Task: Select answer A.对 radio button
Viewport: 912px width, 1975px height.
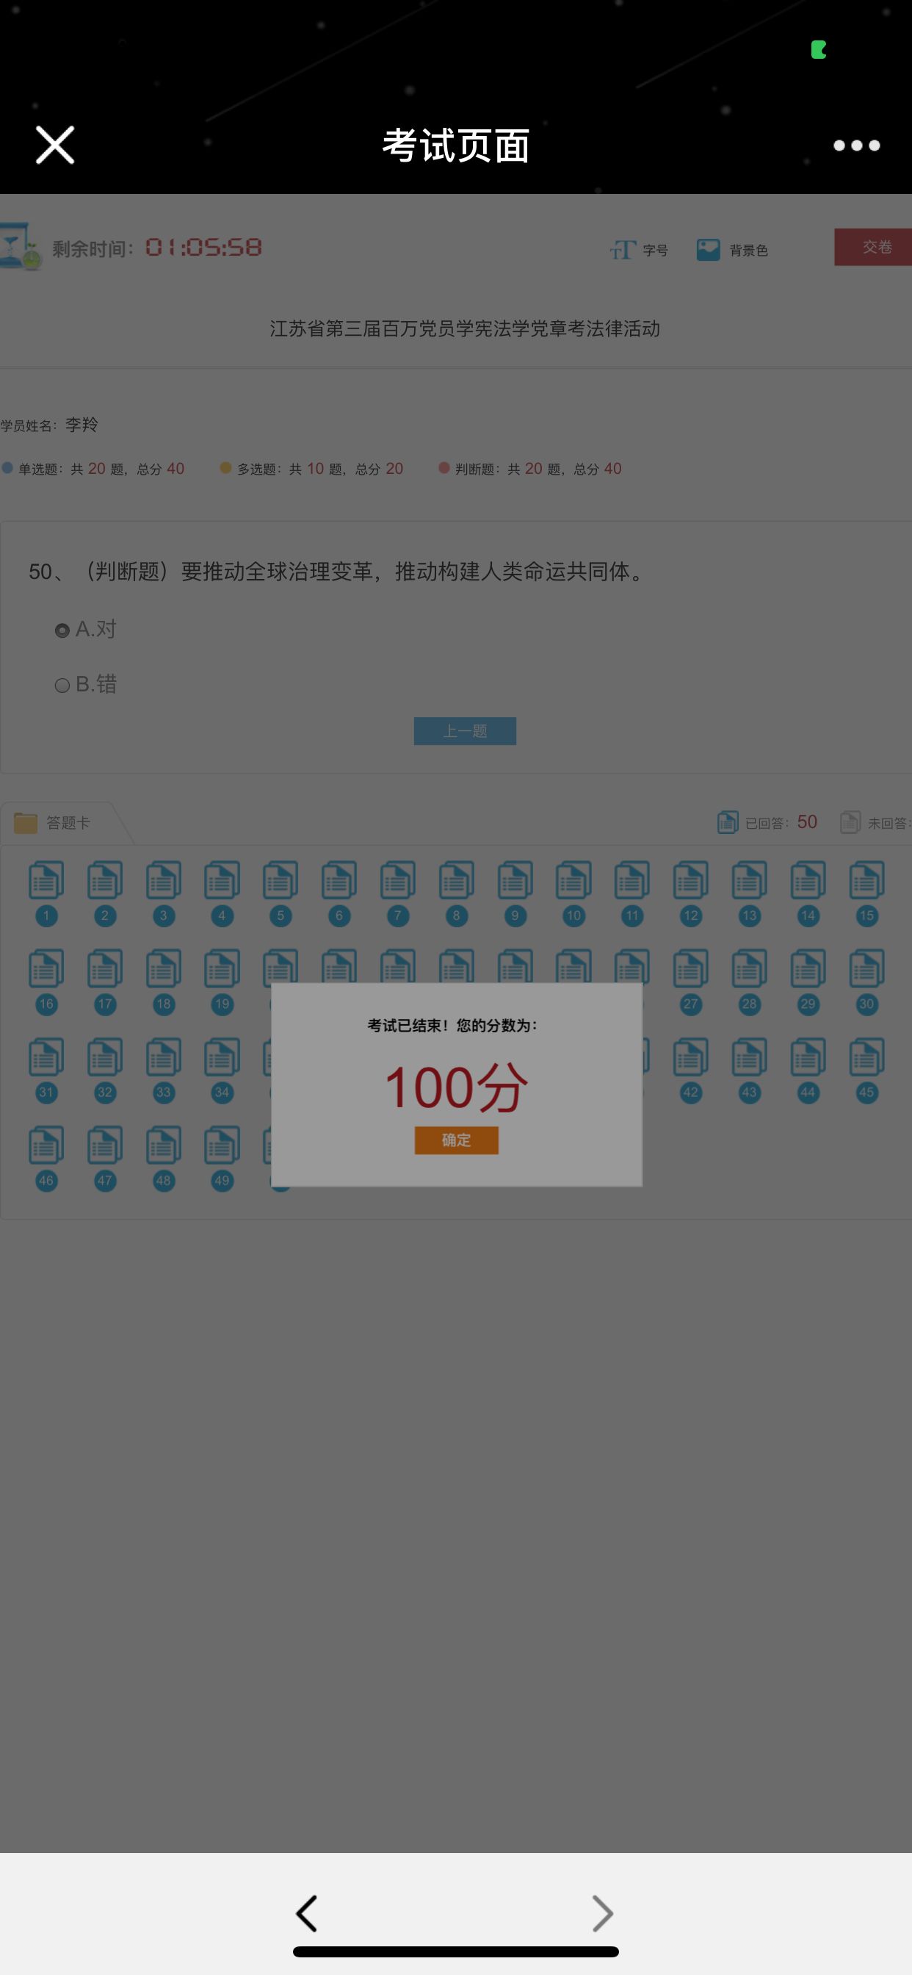Action: tap(62, 630)
